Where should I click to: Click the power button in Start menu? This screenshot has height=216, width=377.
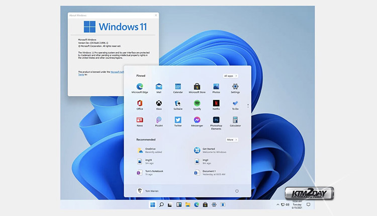237,191
